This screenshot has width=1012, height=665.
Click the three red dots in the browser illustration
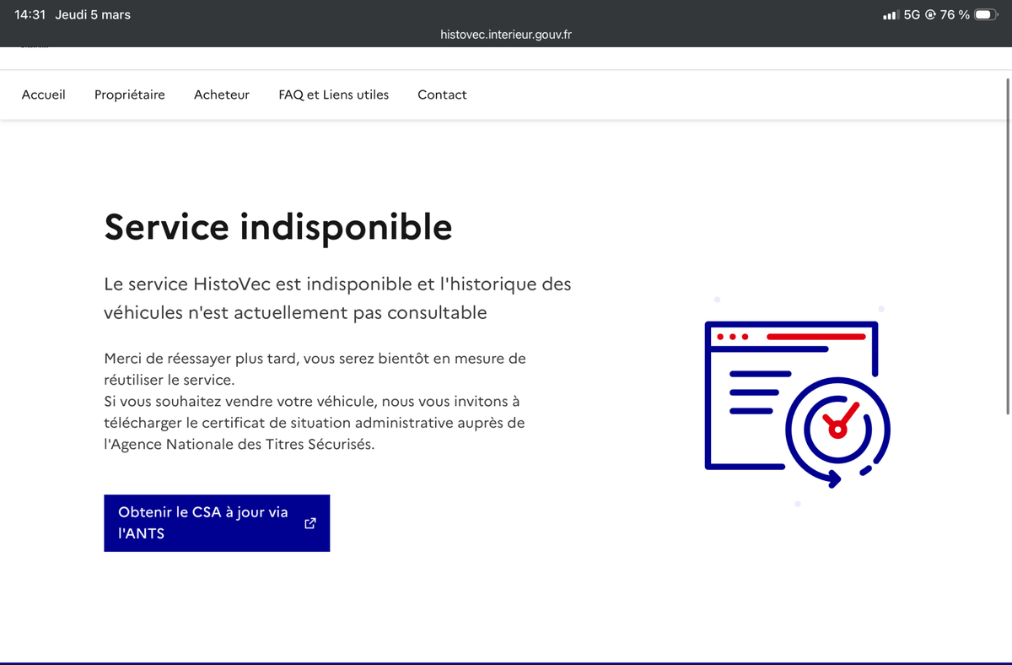pos(732,337)
